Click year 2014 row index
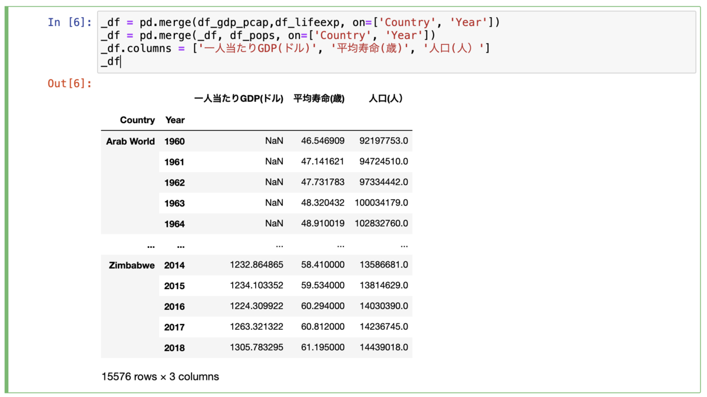This screenshot has width=707, height=397. [x=174, y=265]
